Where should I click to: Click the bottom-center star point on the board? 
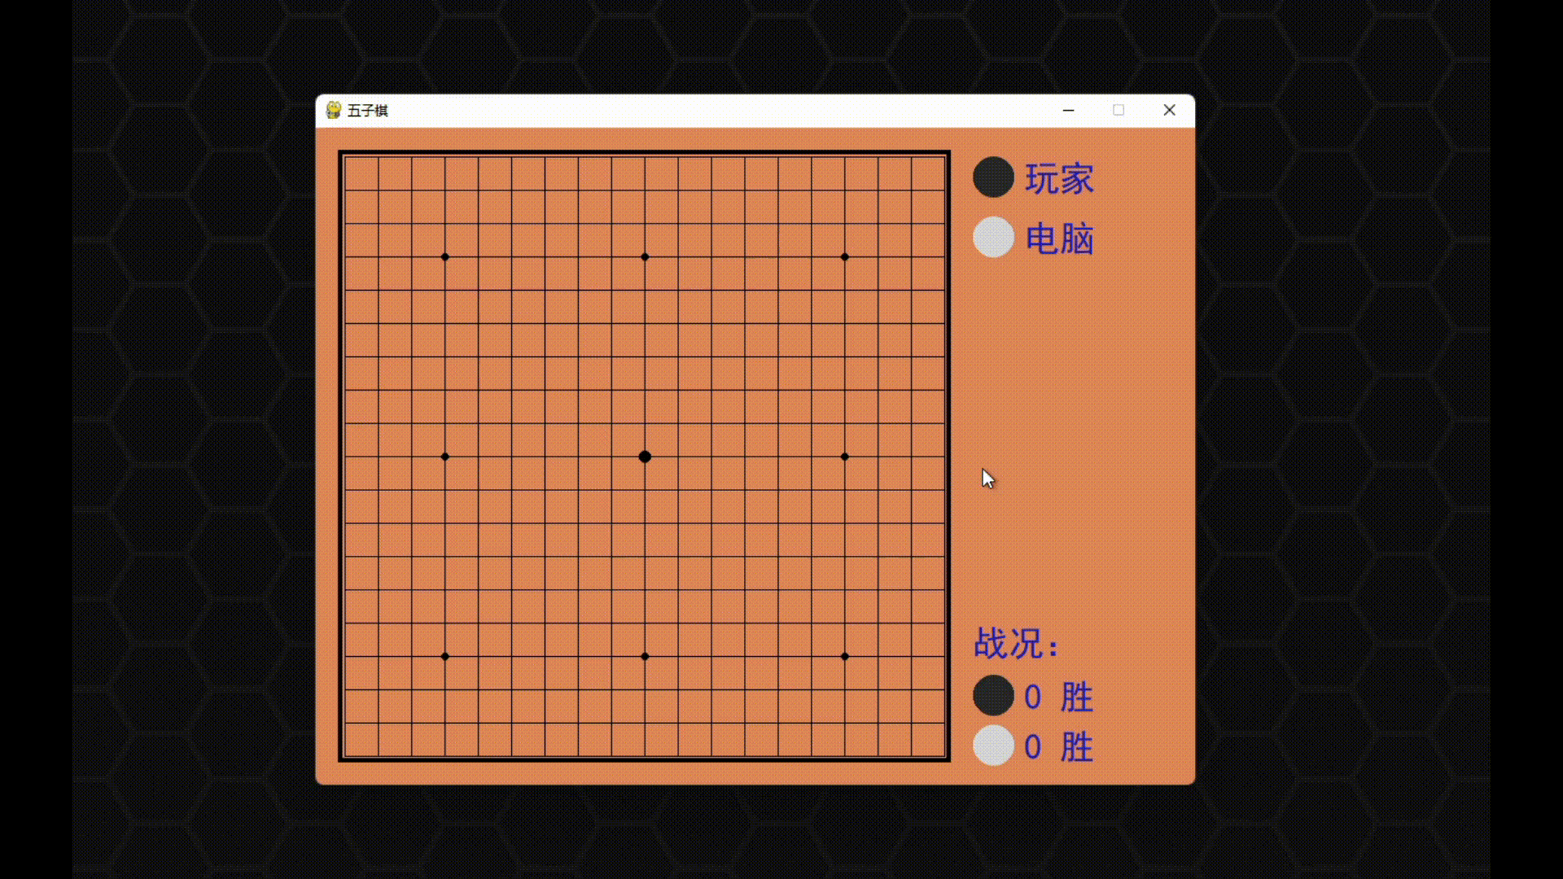pos(645,655)
